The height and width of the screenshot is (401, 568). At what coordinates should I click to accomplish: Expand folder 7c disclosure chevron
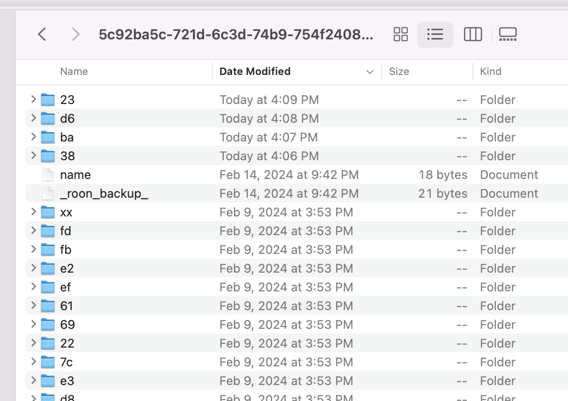pyautogui.click(x=33, y=362)
